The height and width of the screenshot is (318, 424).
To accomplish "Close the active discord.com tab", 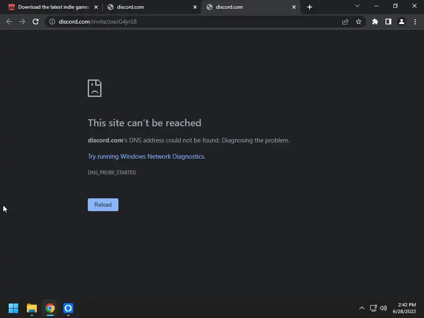I will [294, 7].
